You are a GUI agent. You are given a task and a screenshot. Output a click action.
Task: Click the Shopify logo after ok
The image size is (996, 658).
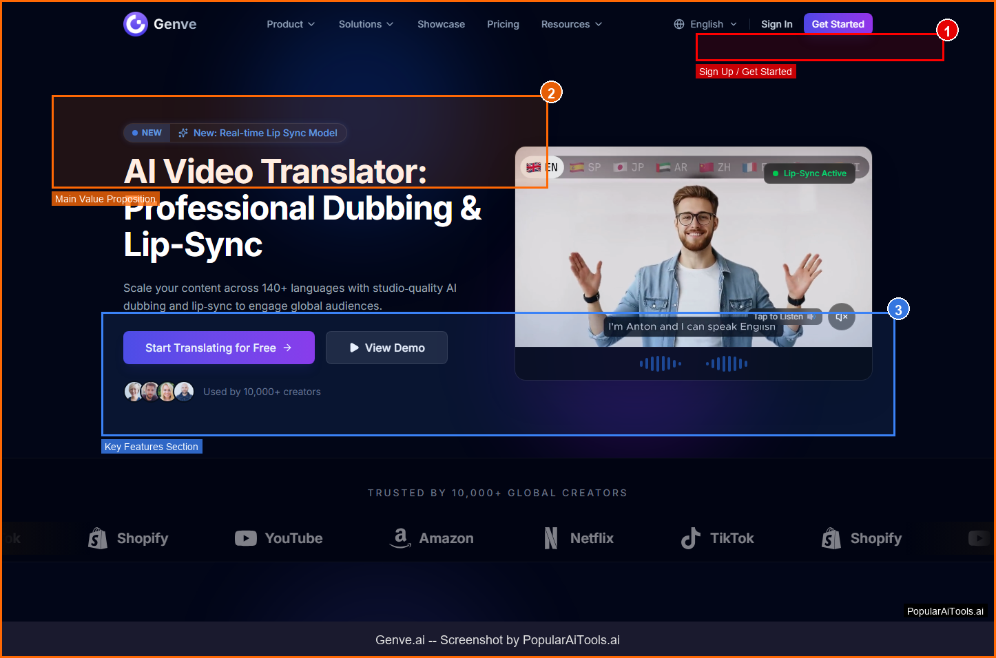pyautogui.click(x=128, y=538)
